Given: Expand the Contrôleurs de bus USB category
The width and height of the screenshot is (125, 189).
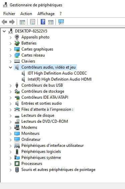Looking at the screenshot, I should 11,86.
